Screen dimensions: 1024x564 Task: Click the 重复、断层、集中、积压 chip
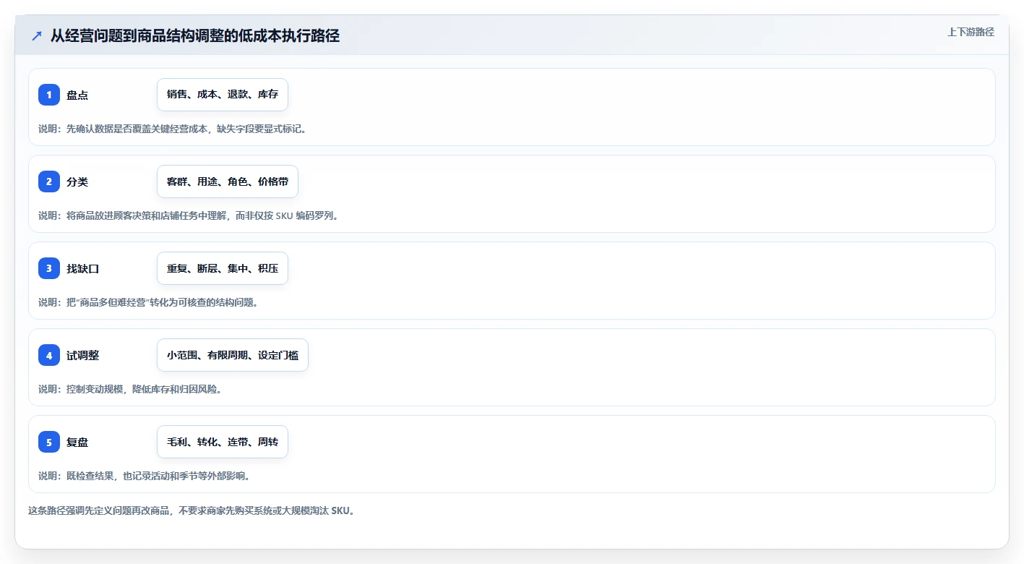[x=223, y=268]
